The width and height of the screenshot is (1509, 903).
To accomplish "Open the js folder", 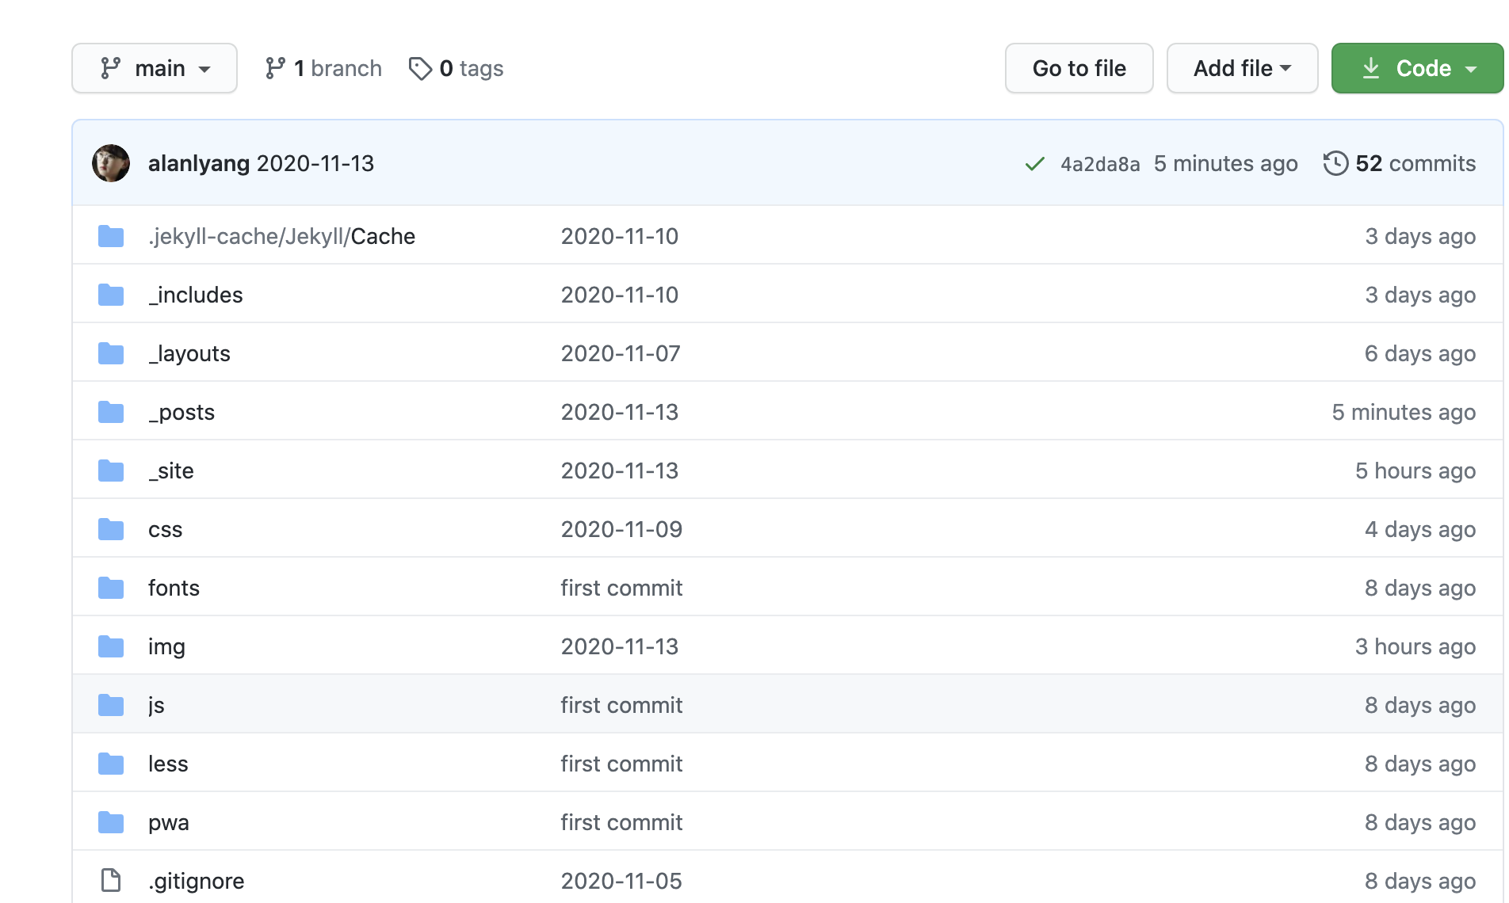I will tap(156, 705).
